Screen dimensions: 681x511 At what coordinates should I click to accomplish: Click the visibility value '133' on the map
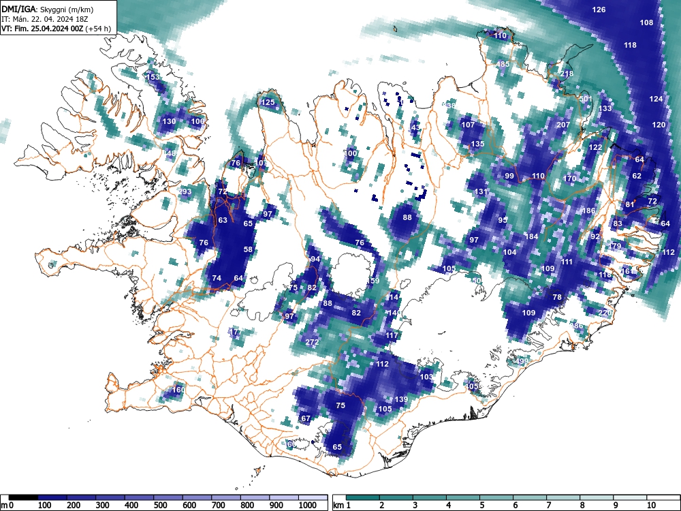[605, 108]
